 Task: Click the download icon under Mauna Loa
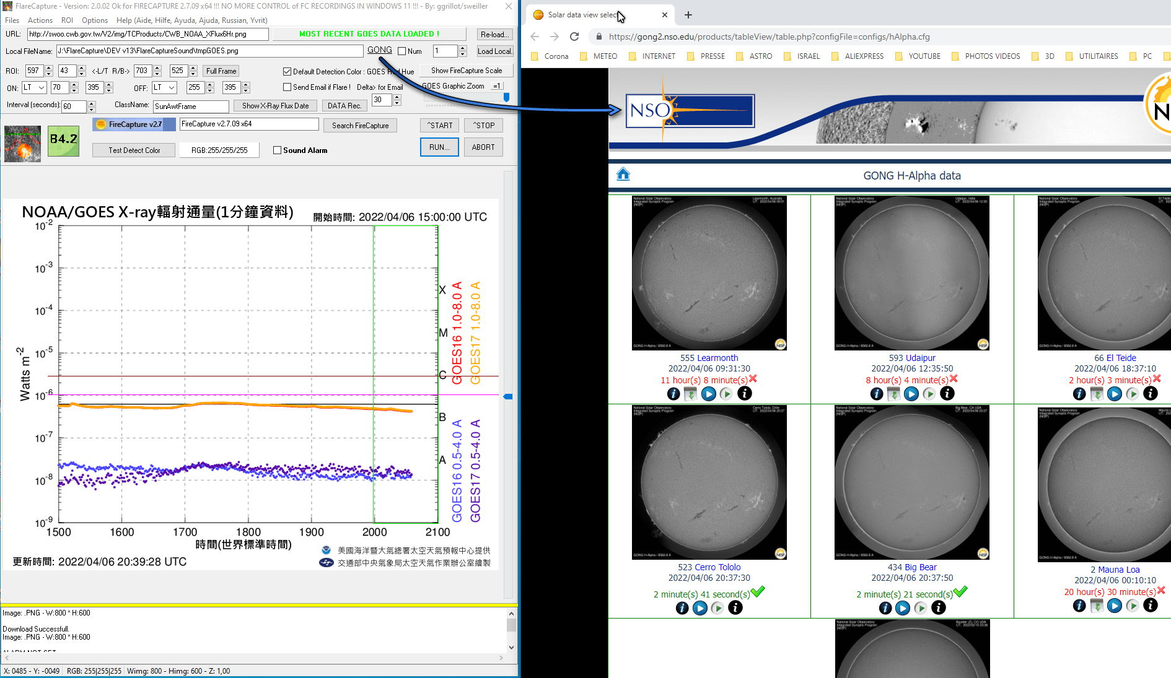click(x=1097, y=606)
